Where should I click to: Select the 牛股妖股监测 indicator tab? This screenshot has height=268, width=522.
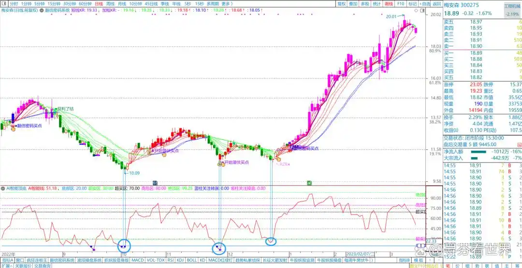[x=302, y=260]
